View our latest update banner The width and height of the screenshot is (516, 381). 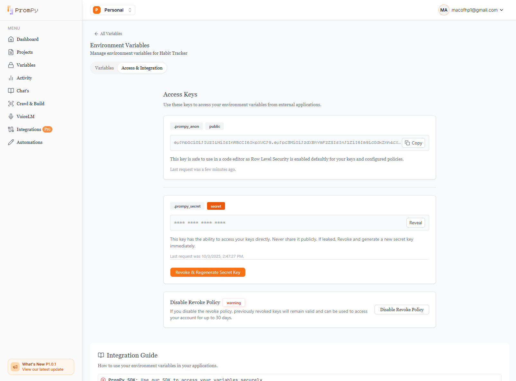41,367
